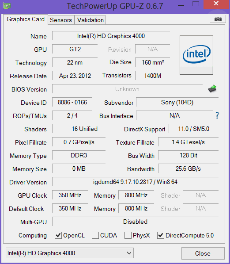The height and width of the screenshot is (264, 230).
Task: Select the Graphics Card tab
Action: coord(26,19)
